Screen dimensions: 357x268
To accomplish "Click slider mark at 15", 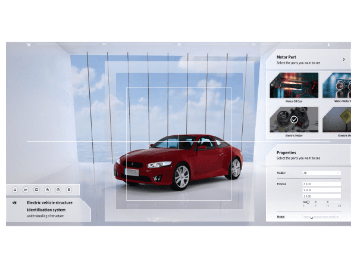I will [327, 202].
